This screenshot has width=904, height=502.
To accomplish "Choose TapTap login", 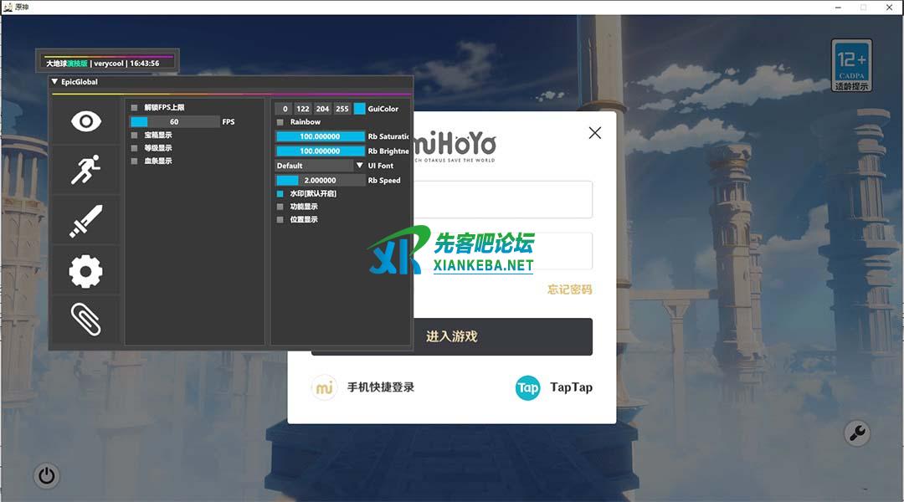I will pos(553,387).
